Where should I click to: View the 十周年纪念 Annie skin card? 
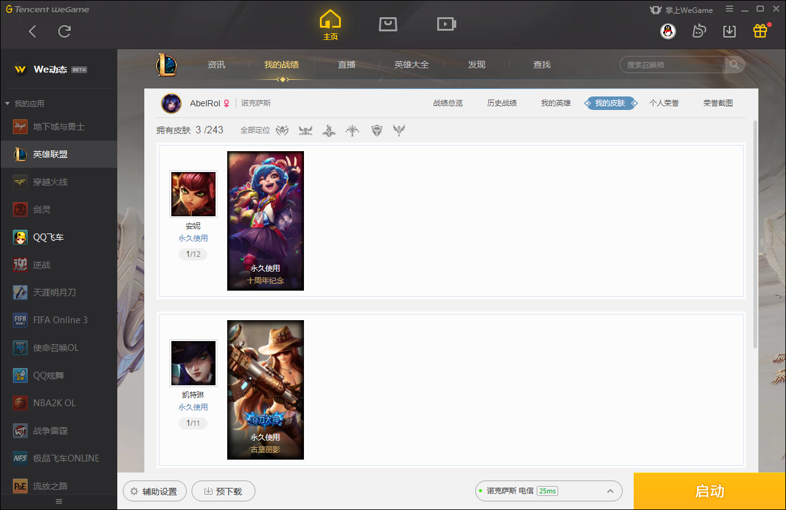265,221
